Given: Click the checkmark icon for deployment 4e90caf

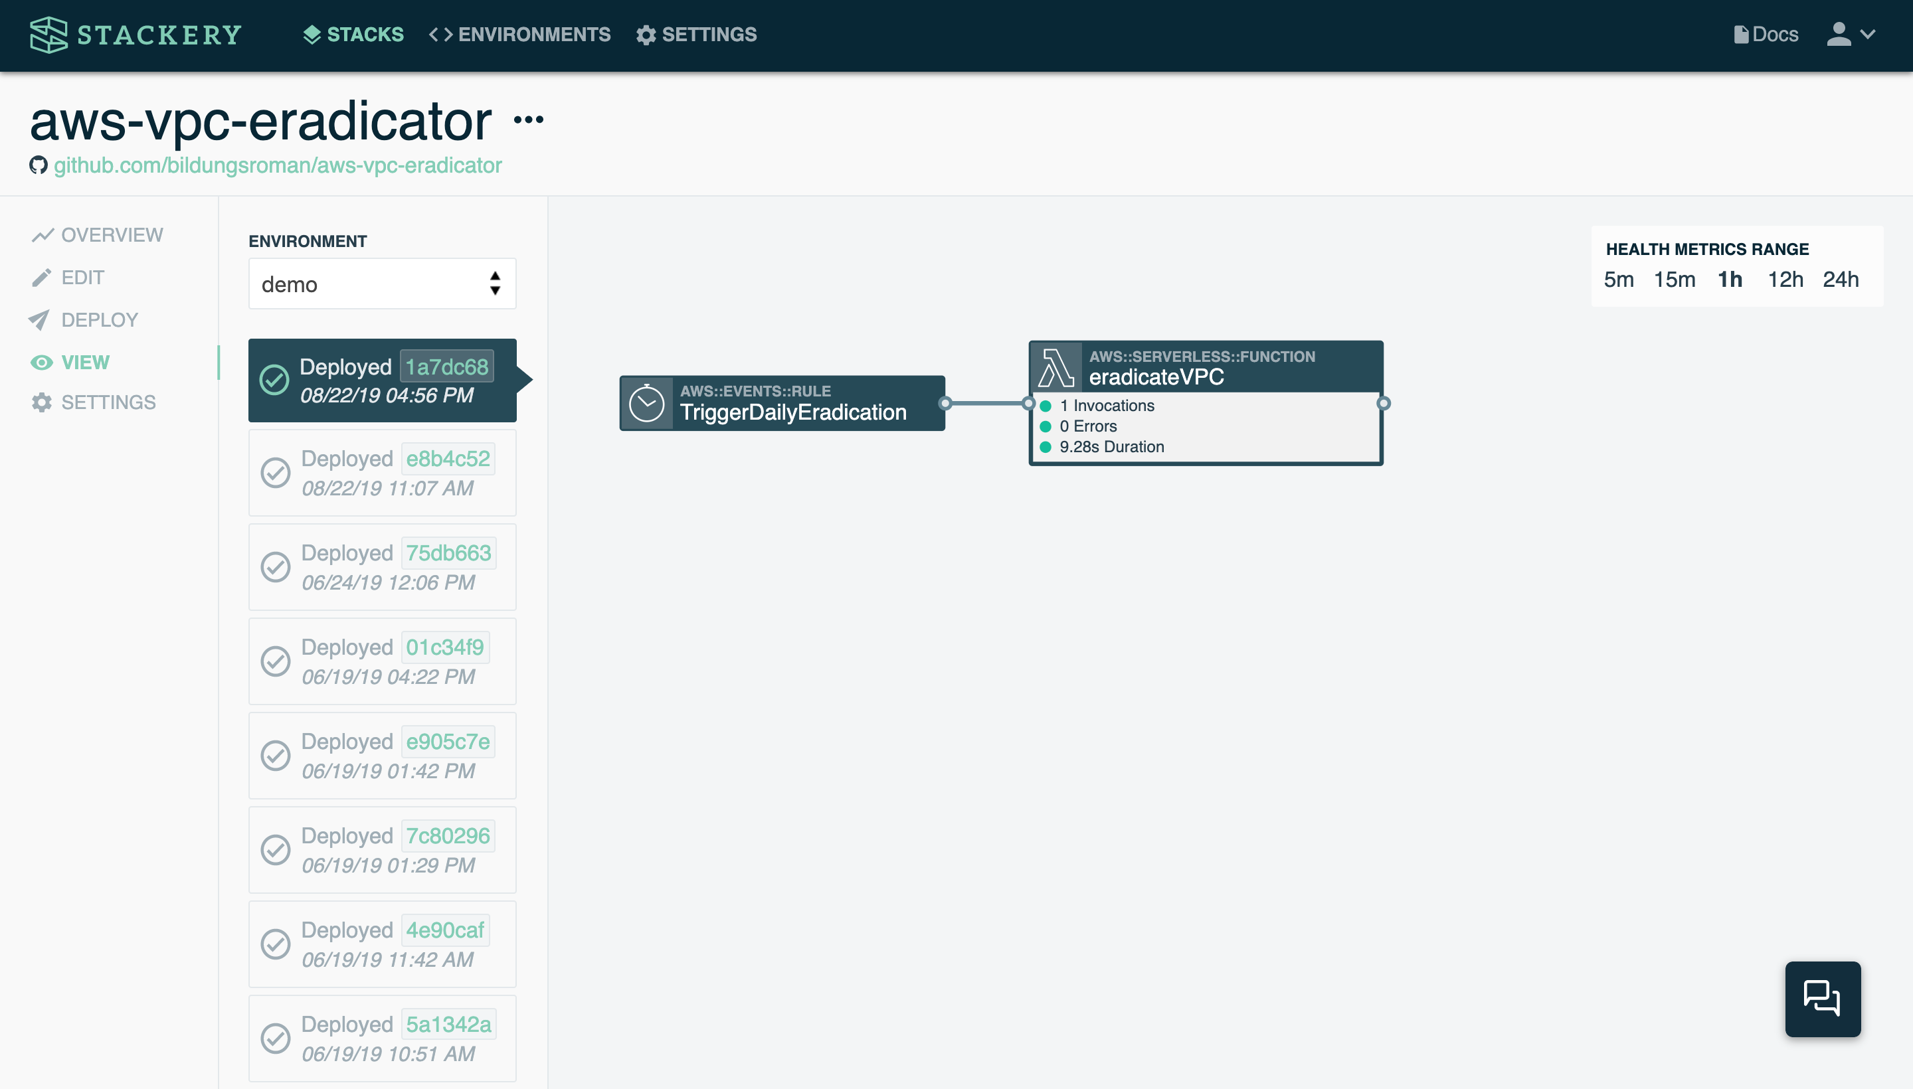Looking at the screenshot, I should 275,944.
